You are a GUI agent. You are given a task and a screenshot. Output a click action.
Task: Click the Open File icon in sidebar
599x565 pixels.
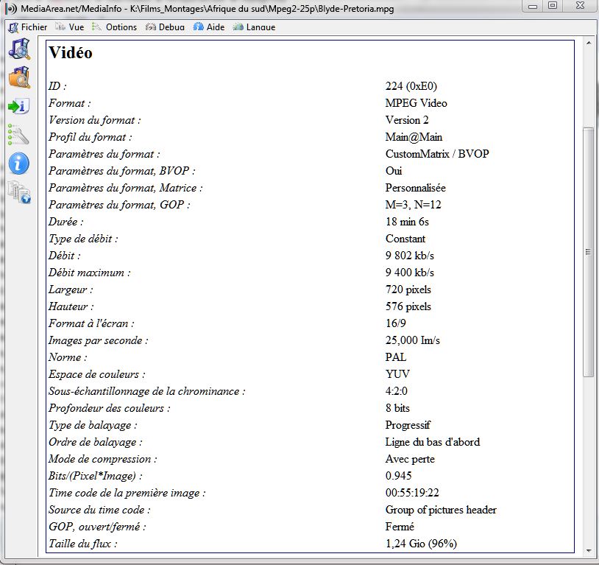(x=19, y=49)
